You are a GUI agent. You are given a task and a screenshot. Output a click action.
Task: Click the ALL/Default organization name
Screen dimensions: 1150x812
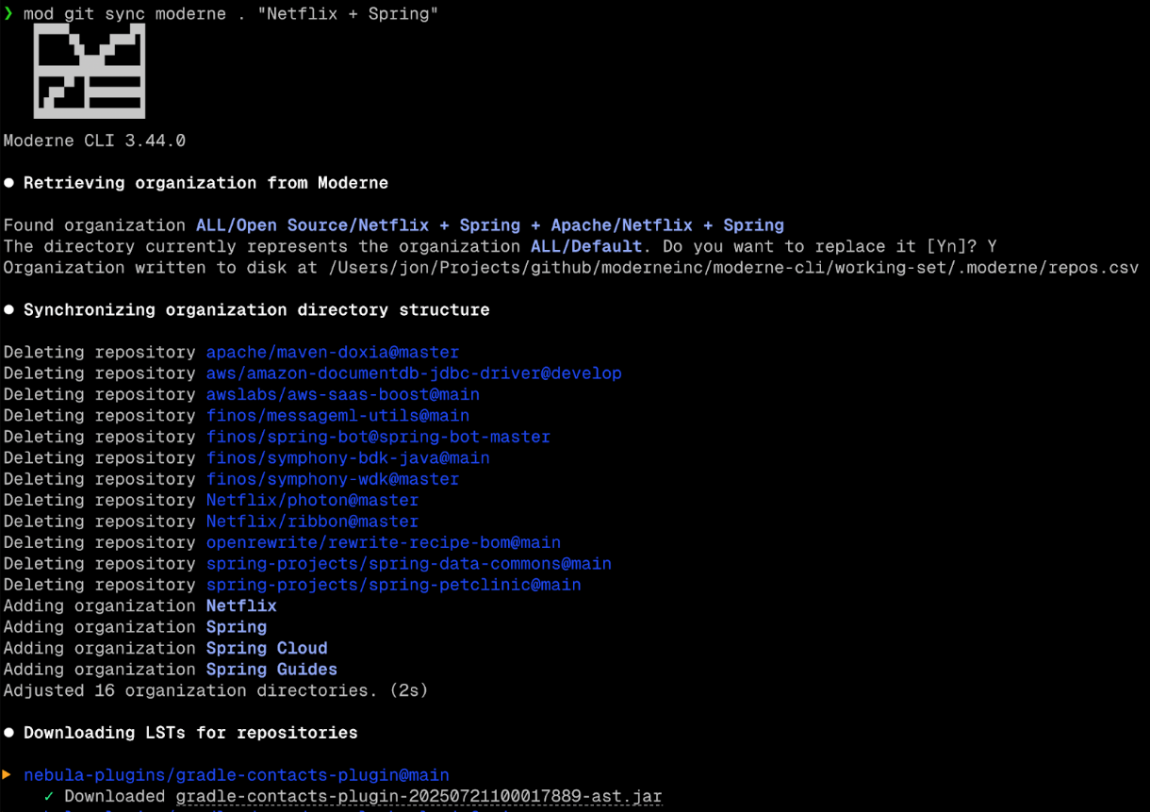586,246
